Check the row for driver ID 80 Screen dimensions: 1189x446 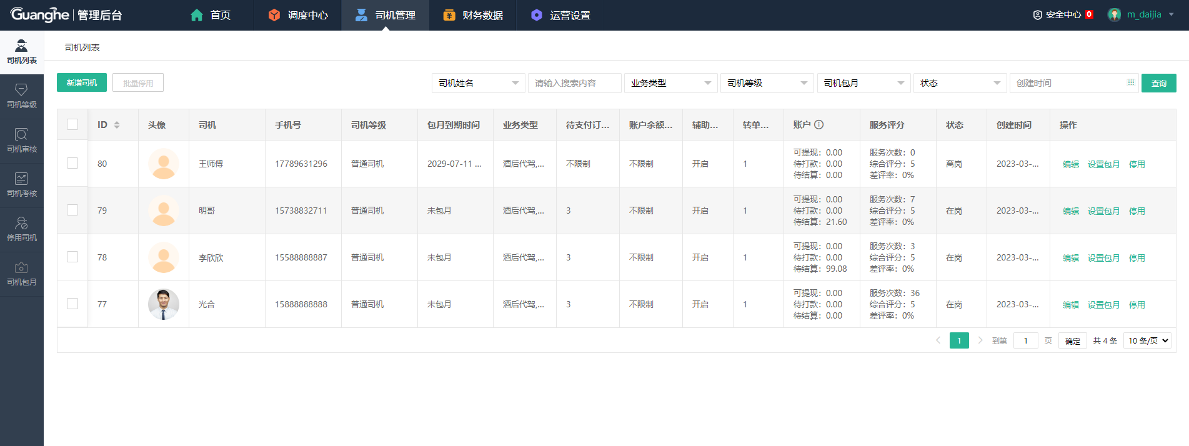coord(72,163)
